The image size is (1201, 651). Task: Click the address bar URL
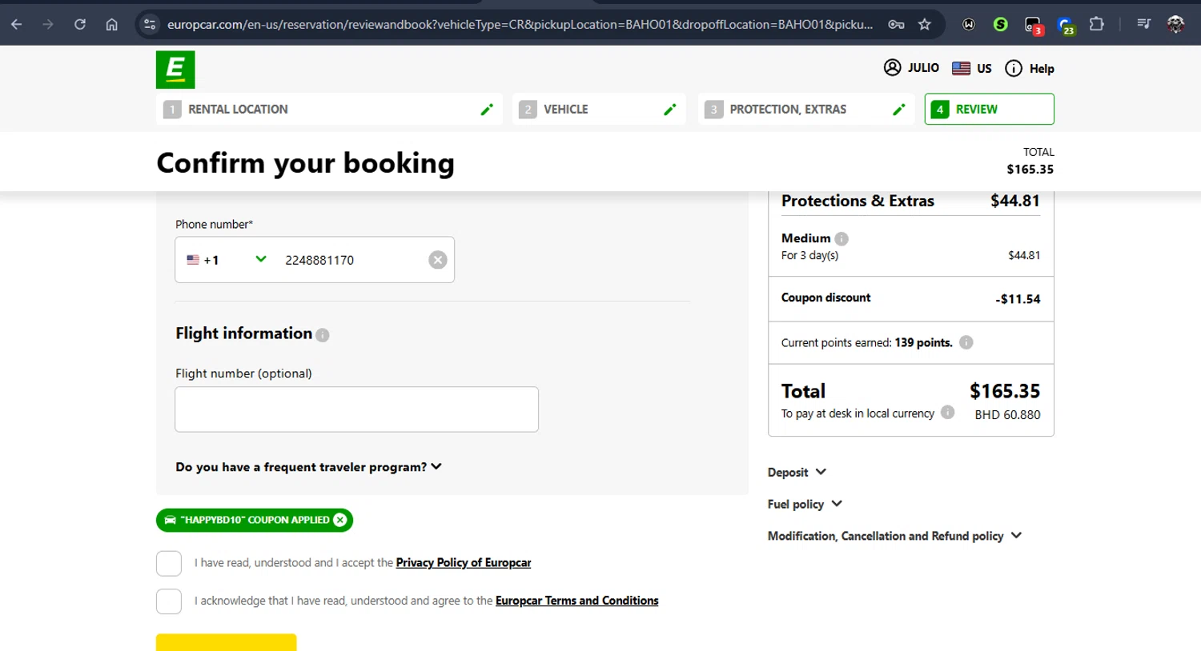click(520, 24)
